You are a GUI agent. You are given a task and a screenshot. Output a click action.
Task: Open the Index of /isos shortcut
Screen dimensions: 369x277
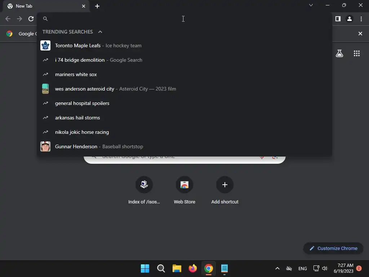pos(144,190)
